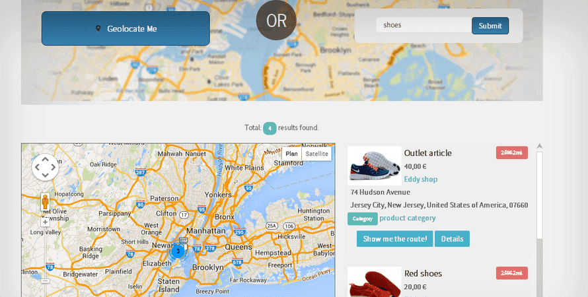Click the map pan control wheel

(45, 167)
